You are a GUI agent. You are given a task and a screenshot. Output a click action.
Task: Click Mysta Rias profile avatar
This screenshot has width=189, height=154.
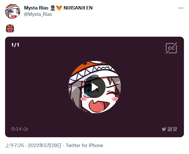pos(13,11)
